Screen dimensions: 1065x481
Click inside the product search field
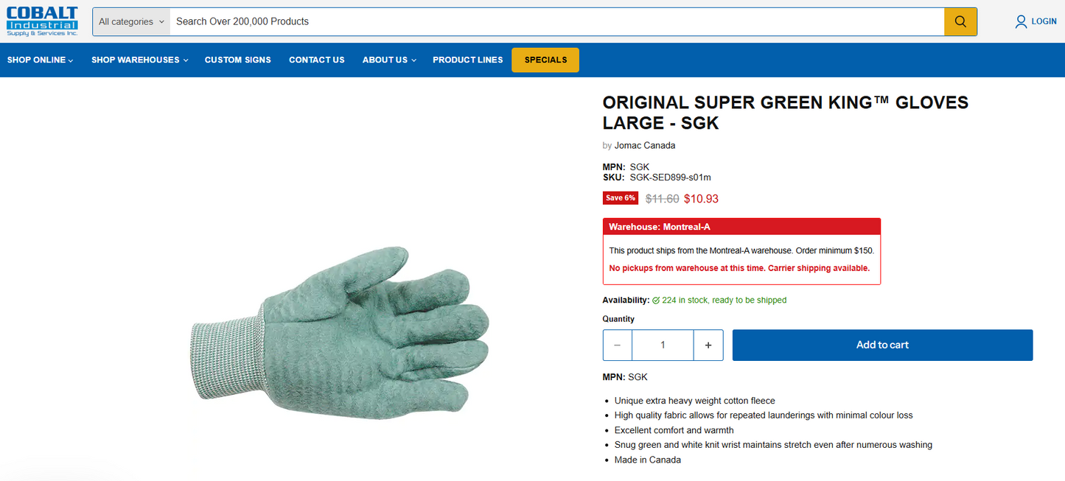(x=516, y=21)
